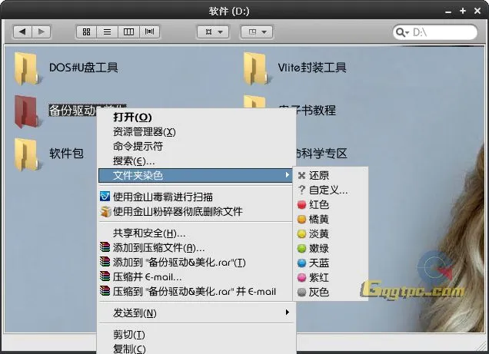Click the 书教程 folder name

tap(318, 111)
